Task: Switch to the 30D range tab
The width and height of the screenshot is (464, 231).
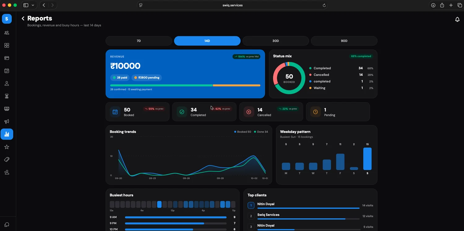Action: [276, 41]
